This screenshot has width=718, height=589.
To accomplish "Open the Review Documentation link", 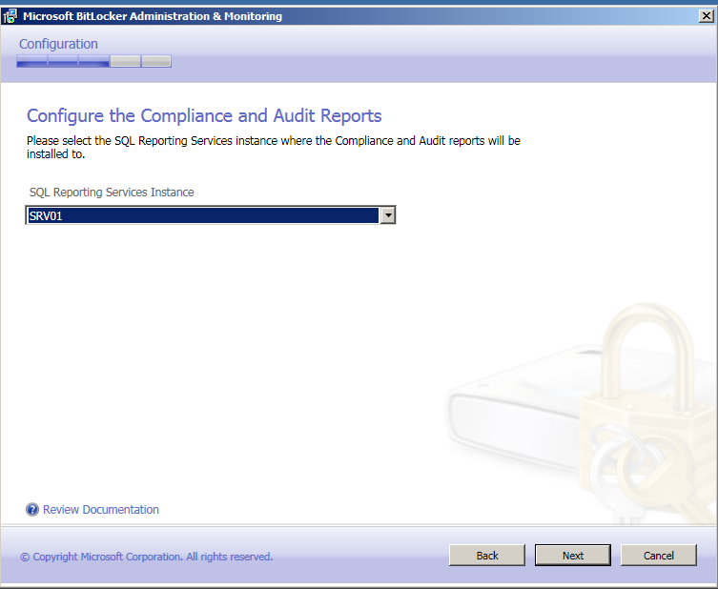I will tap(101, 509).
